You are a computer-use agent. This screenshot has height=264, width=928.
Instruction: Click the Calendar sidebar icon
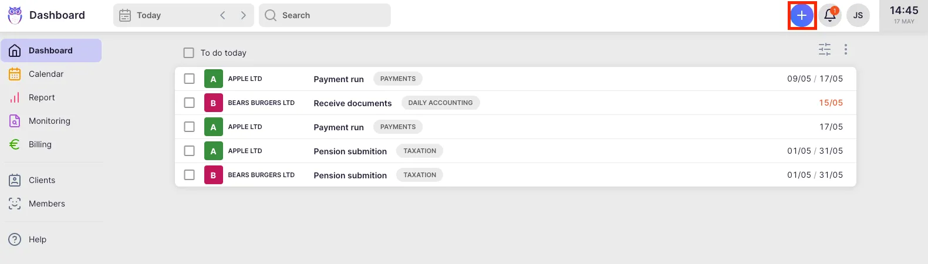tap(15, 74)
